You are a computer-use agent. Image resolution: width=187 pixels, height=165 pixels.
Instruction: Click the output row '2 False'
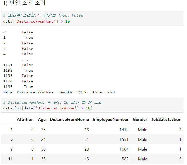(18, 43)
